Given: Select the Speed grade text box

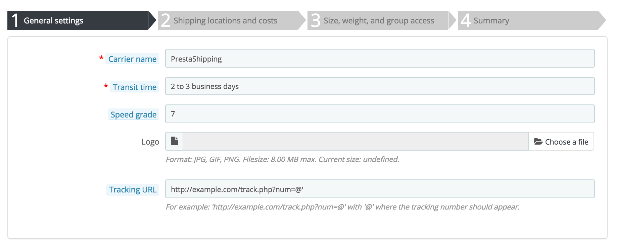Looking at the screenshot, I should [x=380, y=114].
